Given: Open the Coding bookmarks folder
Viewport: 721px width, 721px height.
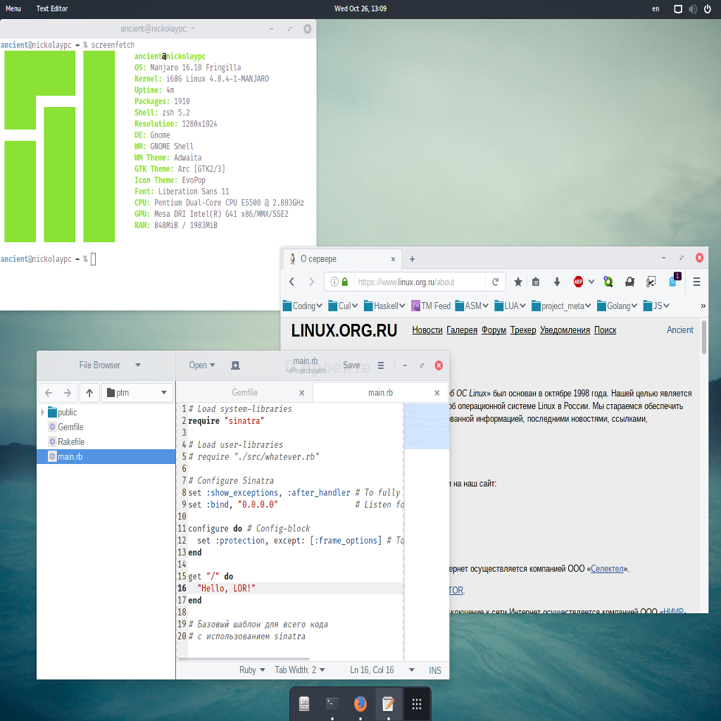Looking at the screenshot, I should click(x=303, y=306).
